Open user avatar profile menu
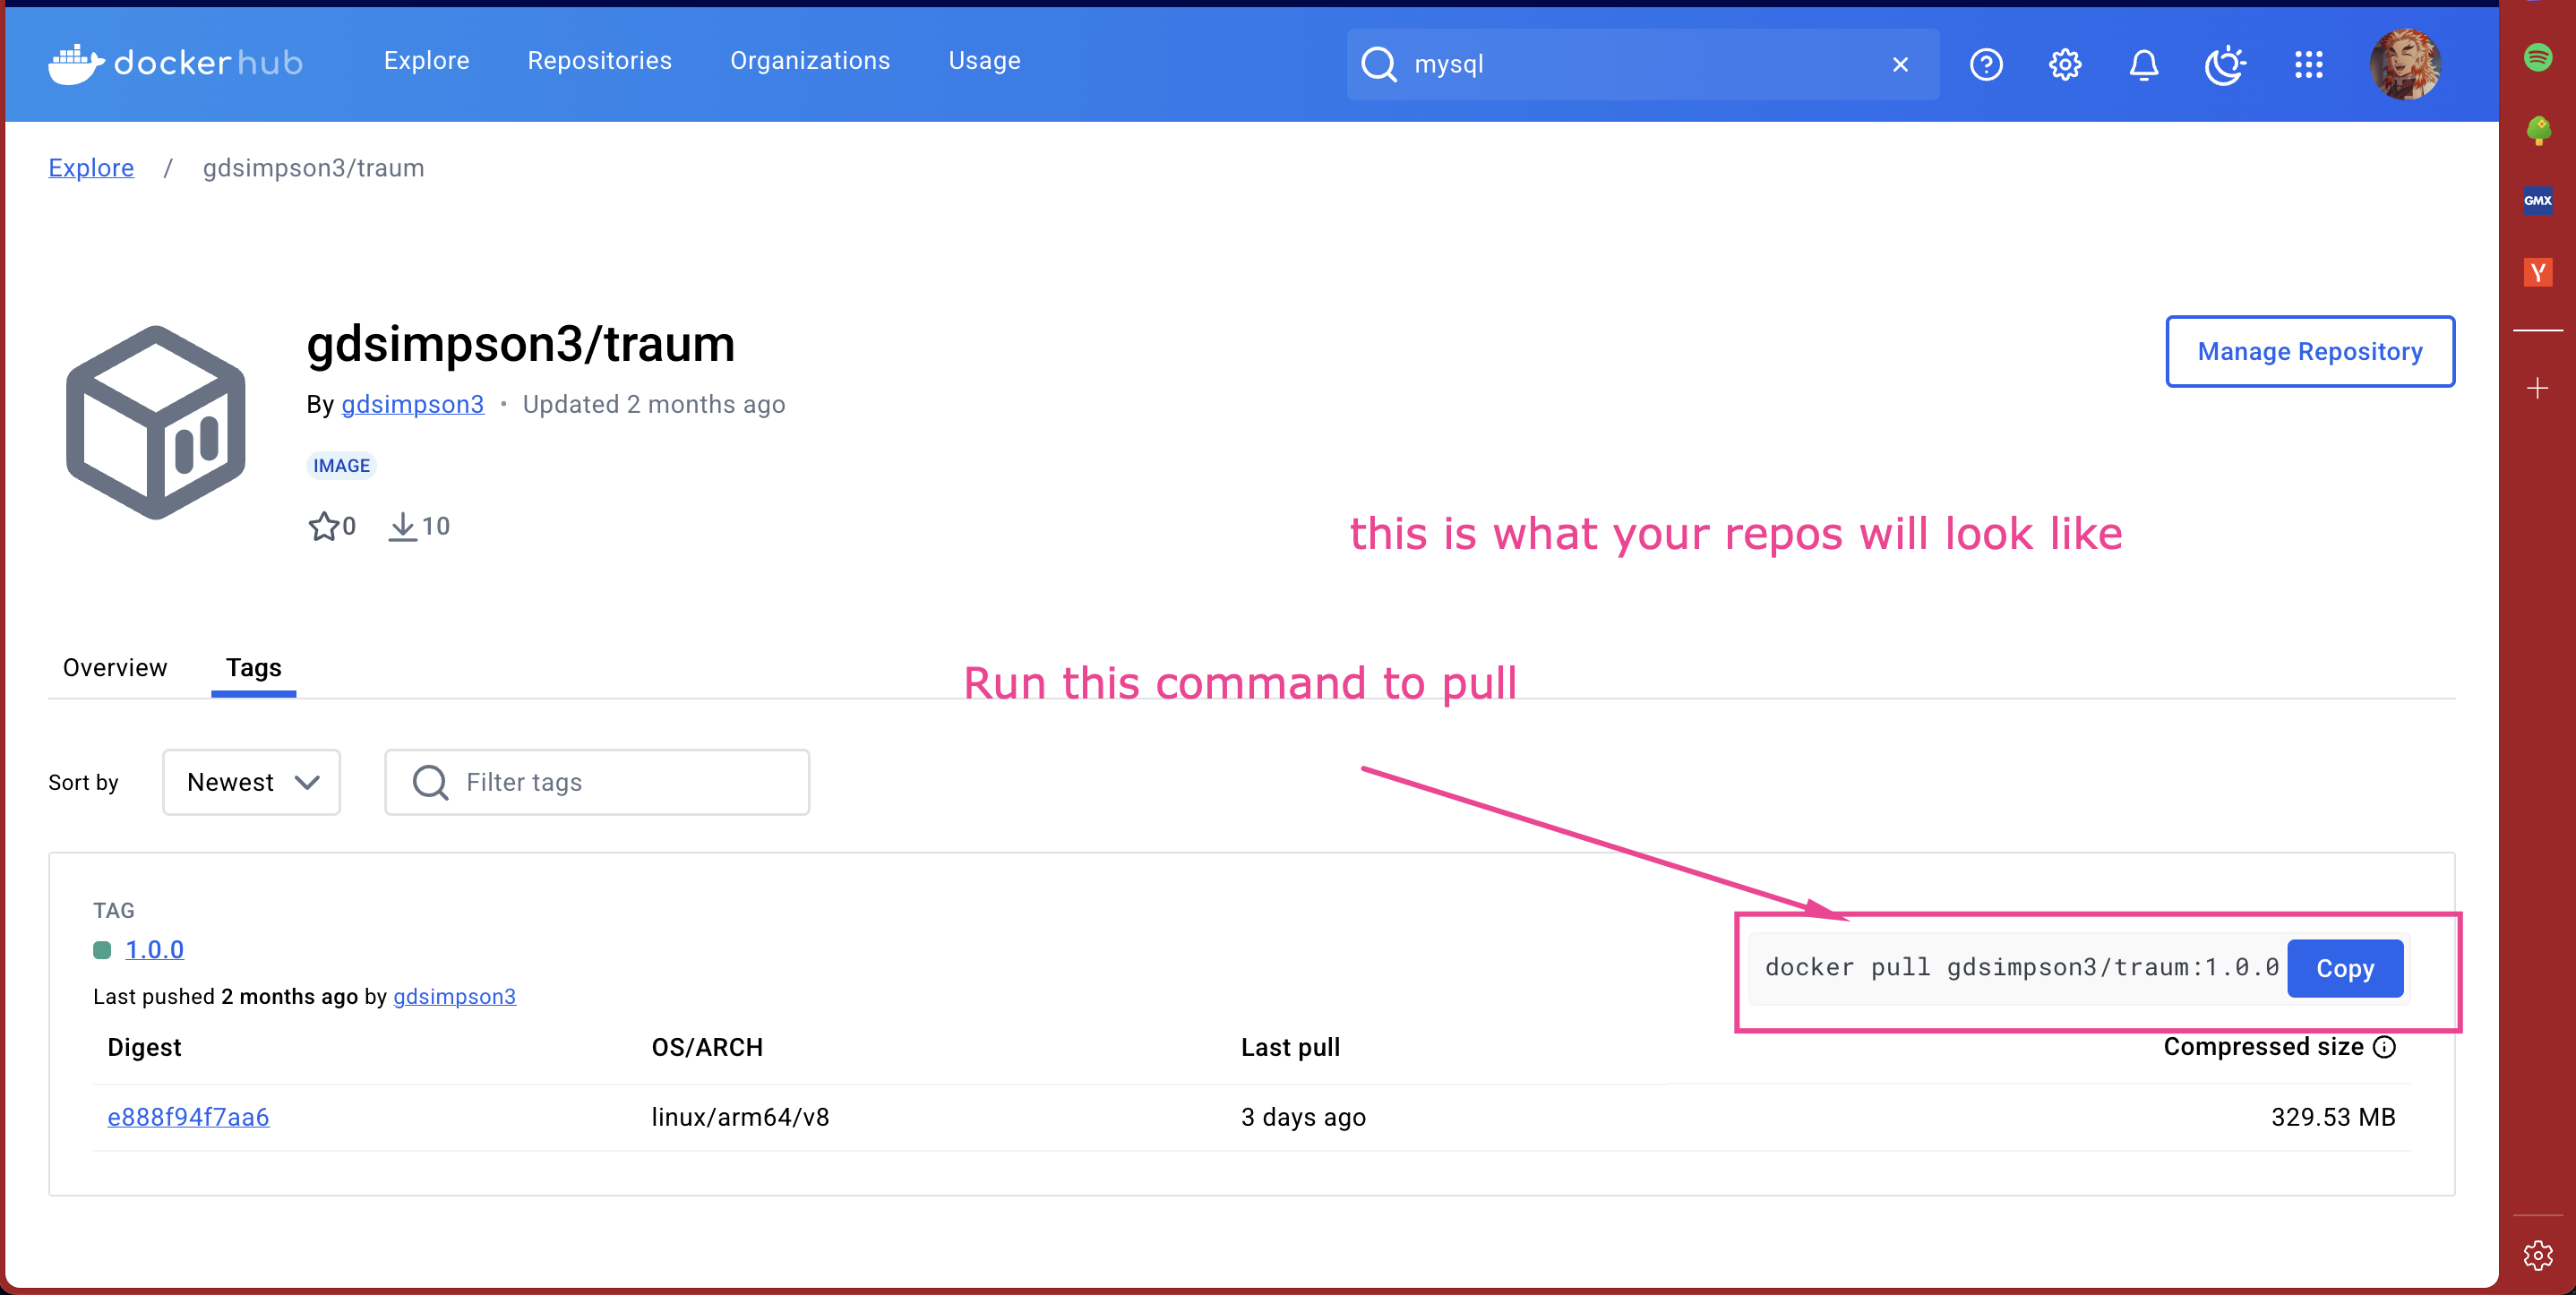This screenshot has width=2576, height=1295. 2405,65
